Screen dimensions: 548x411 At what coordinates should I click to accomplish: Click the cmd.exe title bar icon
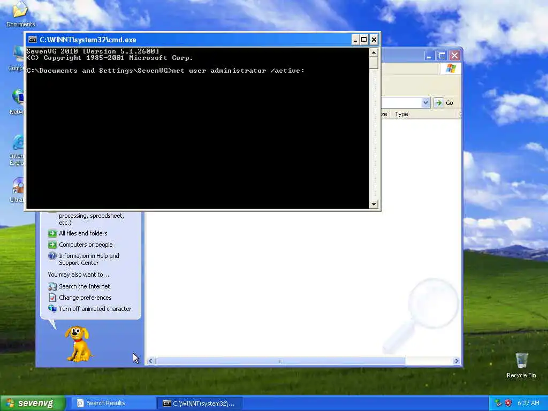pyautogui.click(x=33, y=40)
